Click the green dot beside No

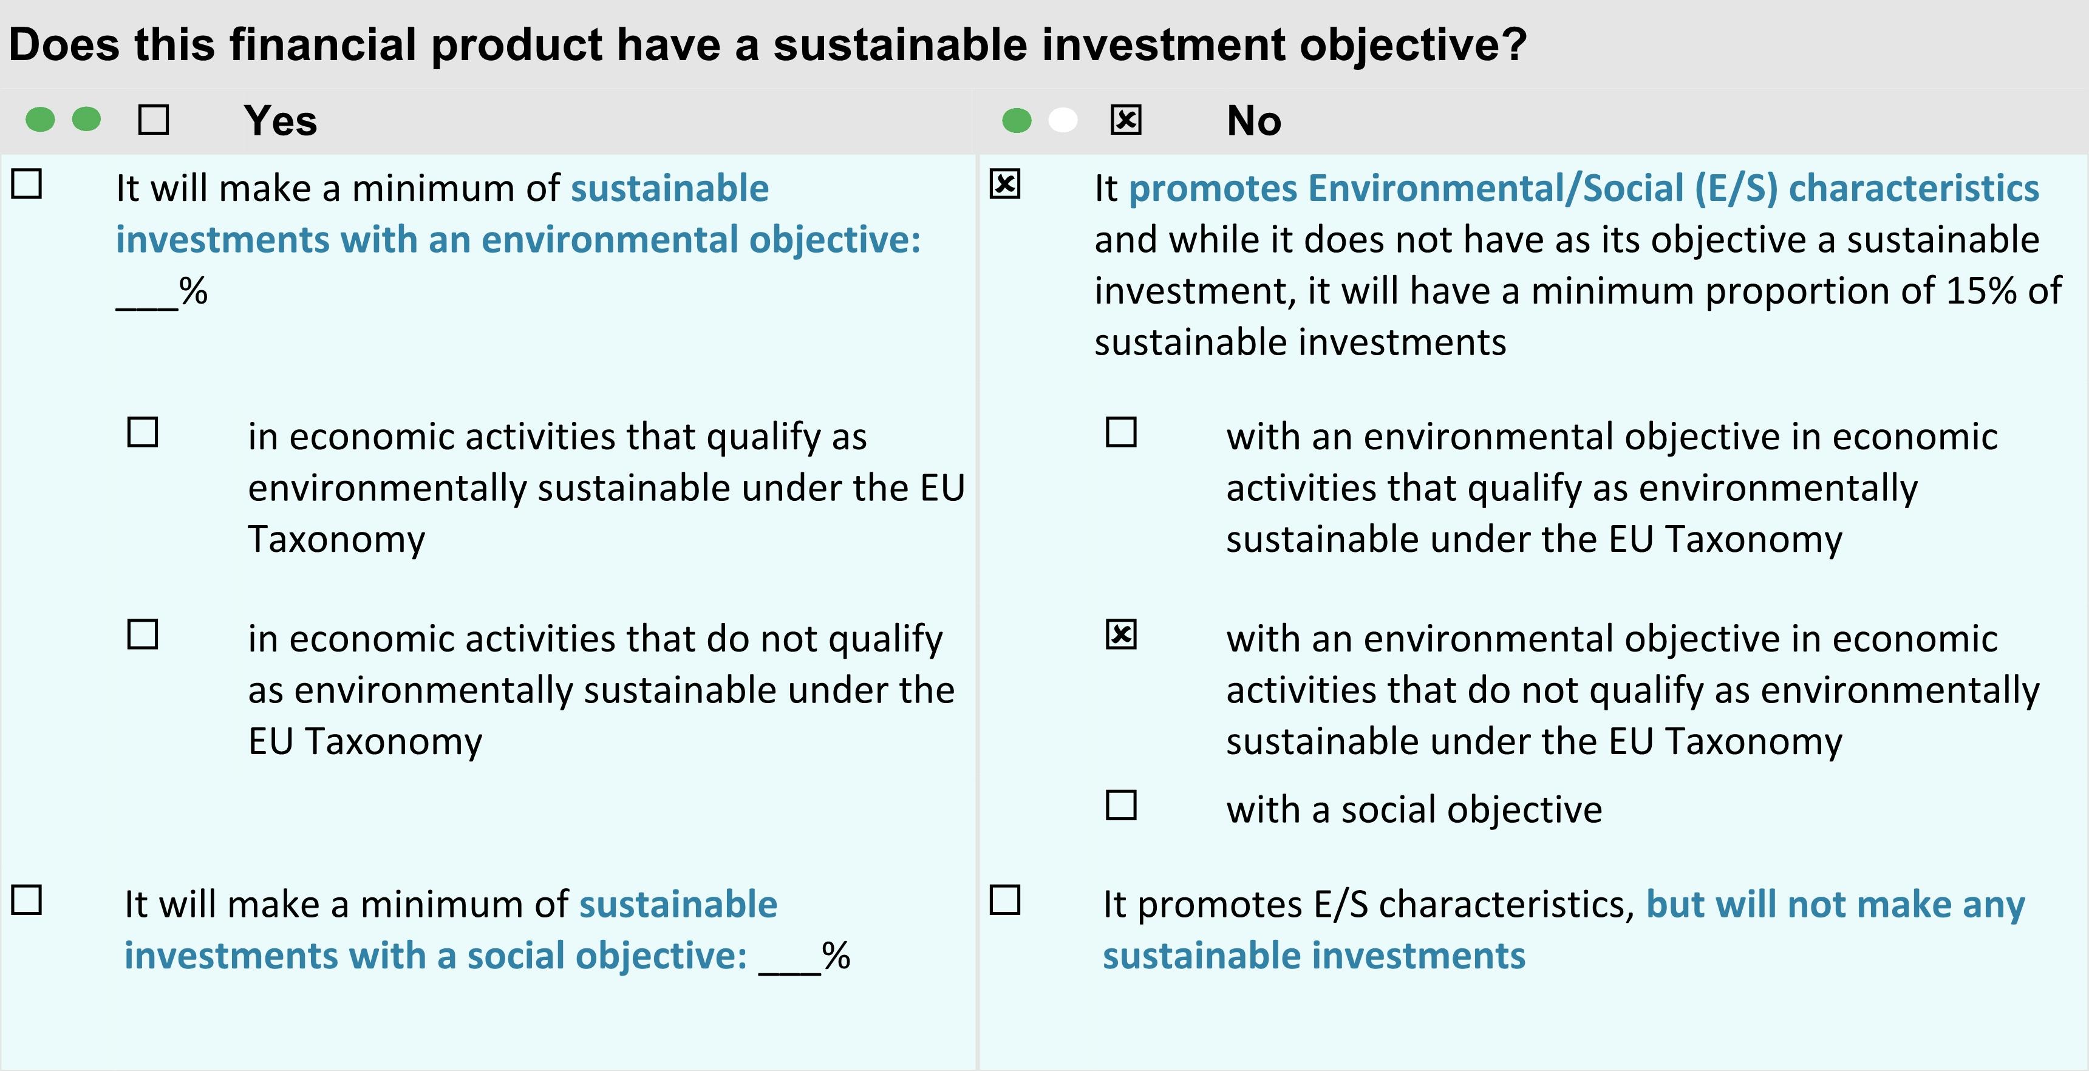(1017, 121)
